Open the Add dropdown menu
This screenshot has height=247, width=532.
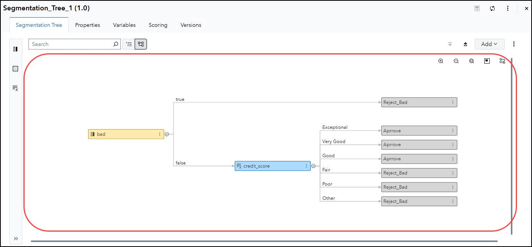[489, 44]
